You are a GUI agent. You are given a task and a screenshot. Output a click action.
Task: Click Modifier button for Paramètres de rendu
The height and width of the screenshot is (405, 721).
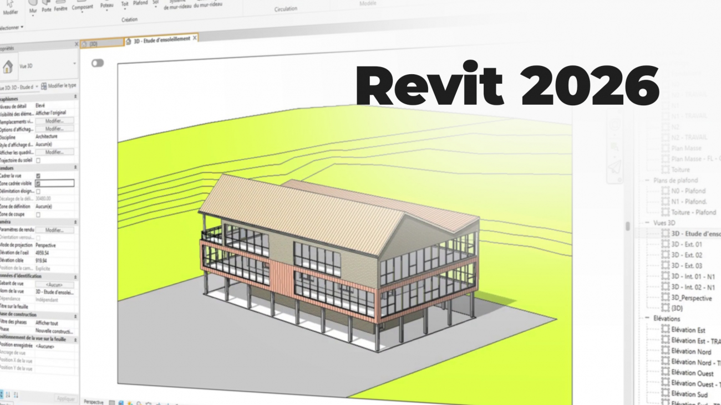click(54, 229)
